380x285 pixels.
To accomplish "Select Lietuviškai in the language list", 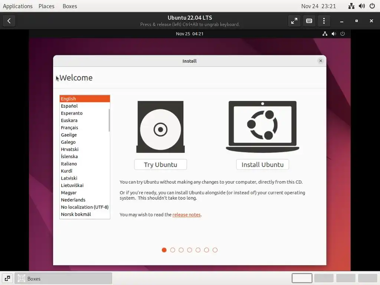I will (85, 186).
